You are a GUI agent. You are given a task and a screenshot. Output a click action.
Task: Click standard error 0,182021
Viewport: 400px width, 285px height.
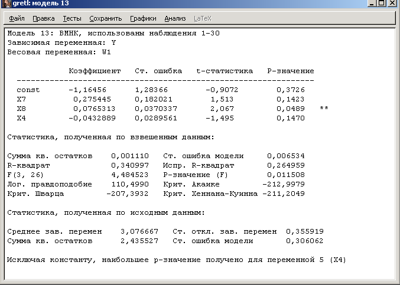click(154, 99)
